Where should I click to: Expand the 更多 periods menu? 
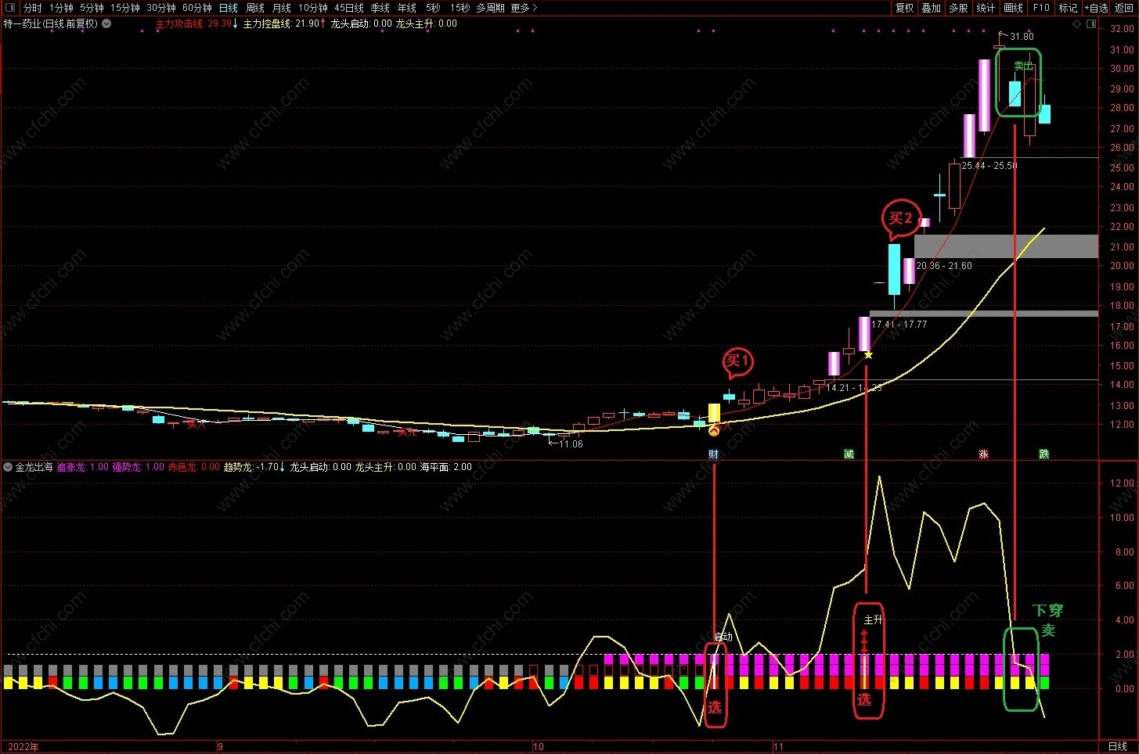pos(524,8)
